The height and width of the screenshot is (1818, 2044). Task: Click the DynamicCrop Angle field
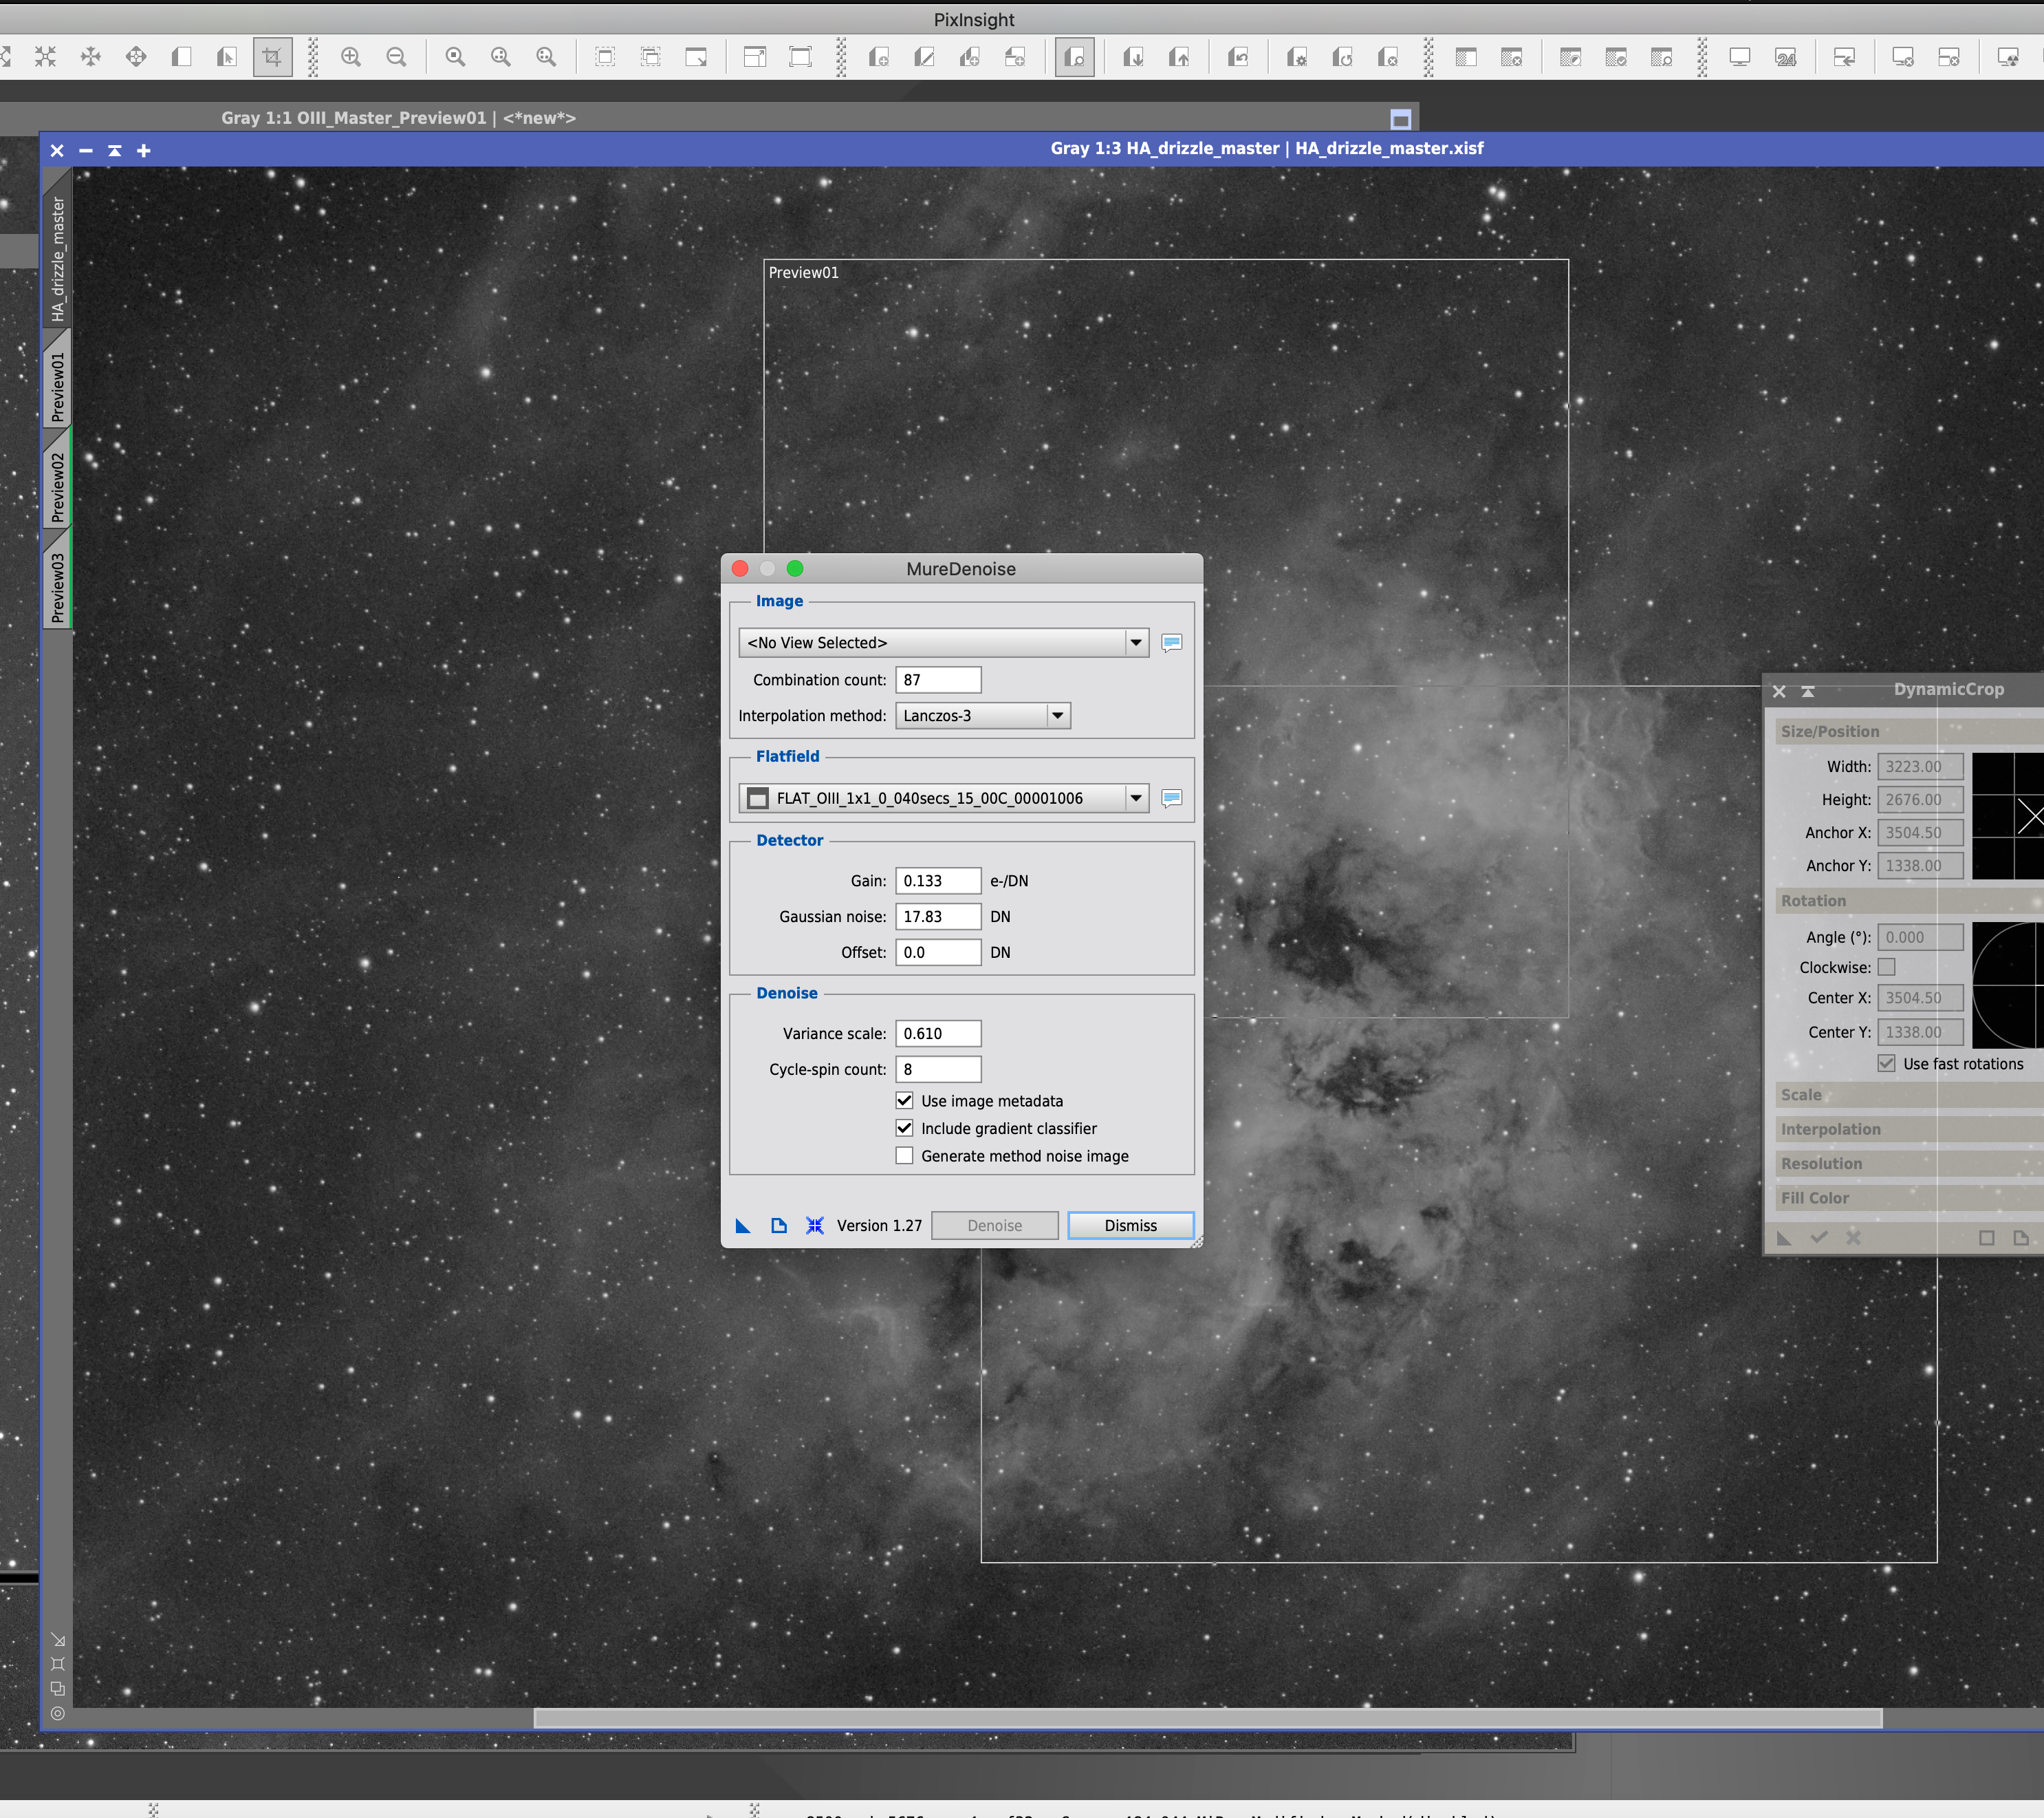tap(1920, 937)
